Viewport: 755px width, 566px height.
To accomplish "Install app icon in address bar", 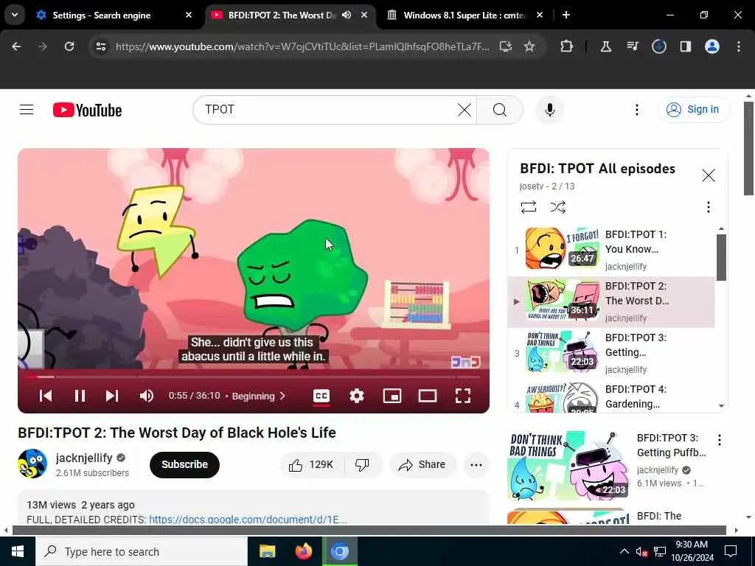I will (x=506, y=46).
